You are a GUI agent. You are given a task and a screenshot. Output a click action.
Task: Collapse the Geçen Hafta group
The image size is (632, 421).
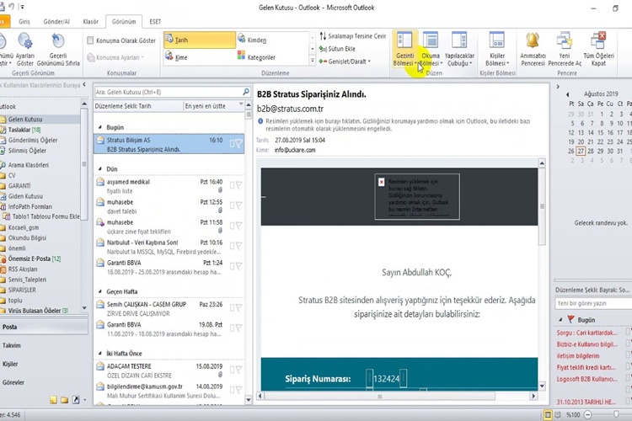(x=100, y=291)
